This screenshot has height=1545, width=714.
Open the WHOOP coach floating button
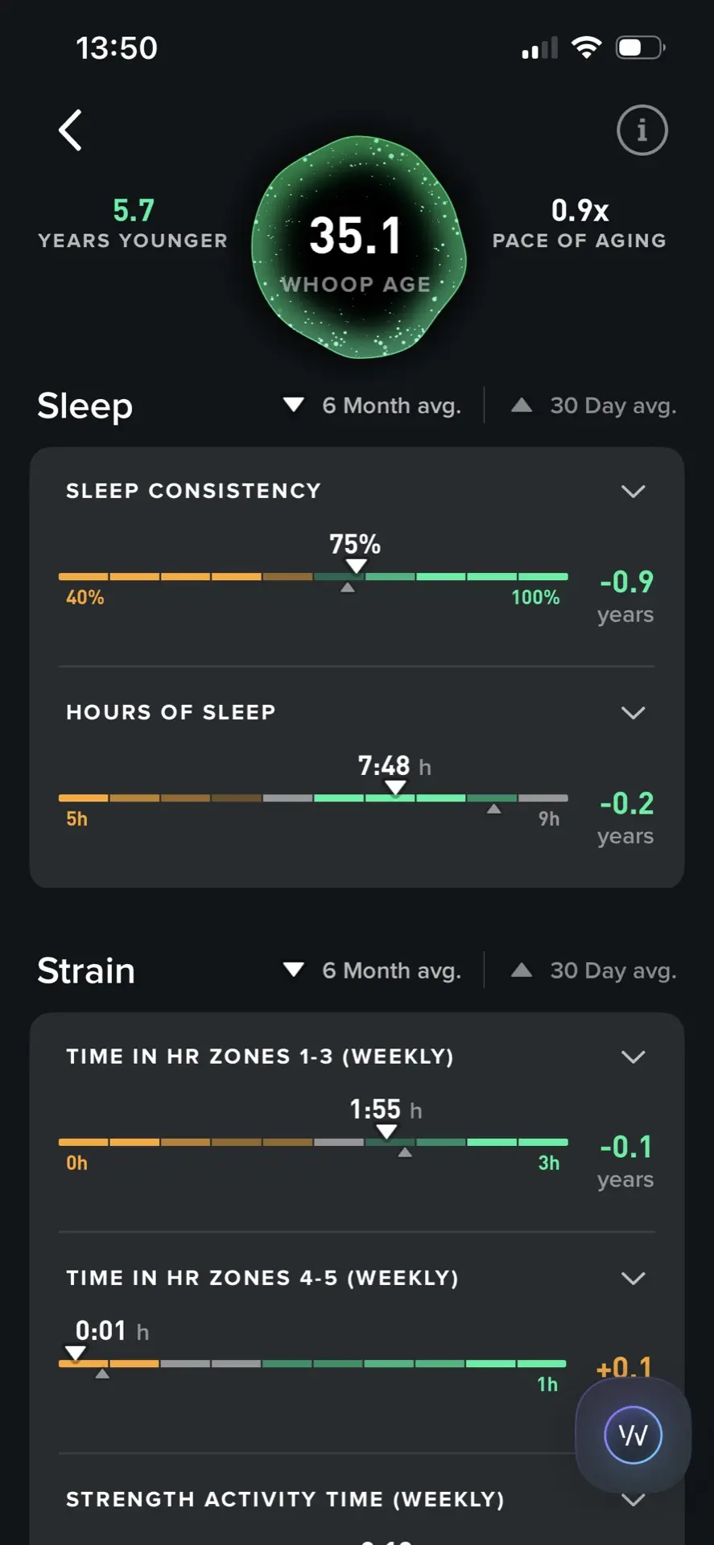(633, 1435)
